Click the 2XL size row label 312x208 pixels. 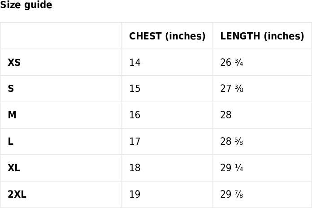tap(17, 194)
